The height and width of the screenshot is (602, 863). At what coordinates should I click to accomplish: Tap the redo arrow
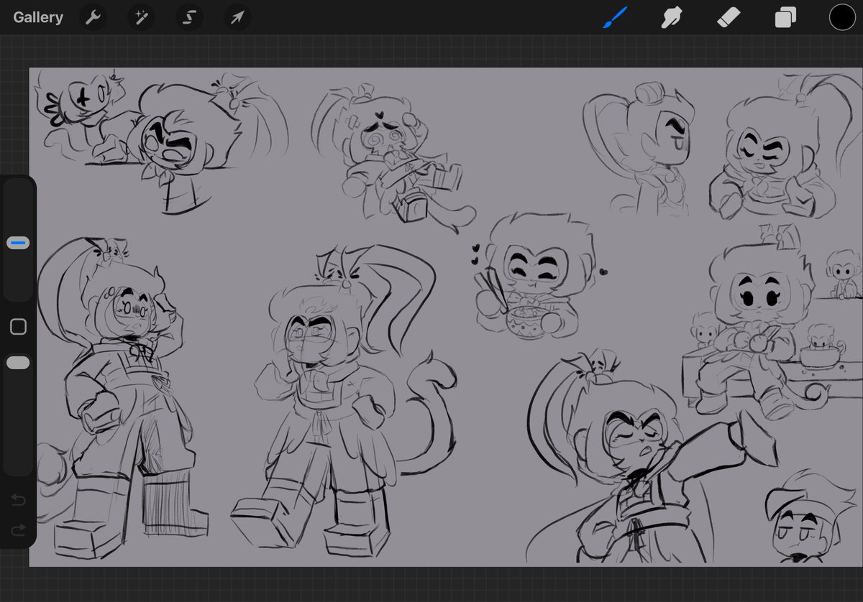pos(18,530)
